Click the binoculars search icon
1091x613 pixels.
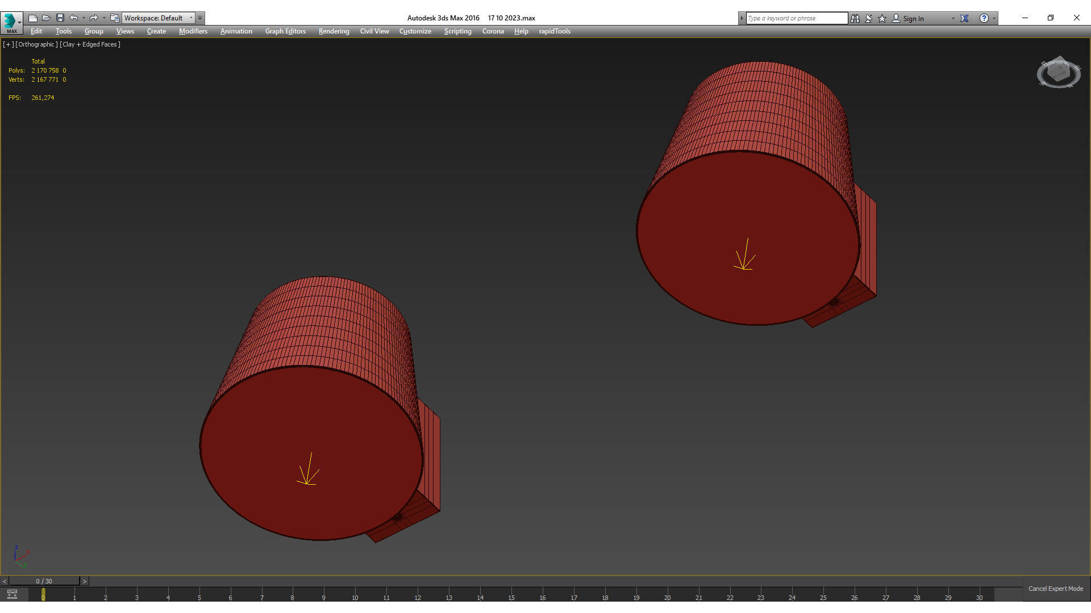pyautogui.click(x=855, y=18)
